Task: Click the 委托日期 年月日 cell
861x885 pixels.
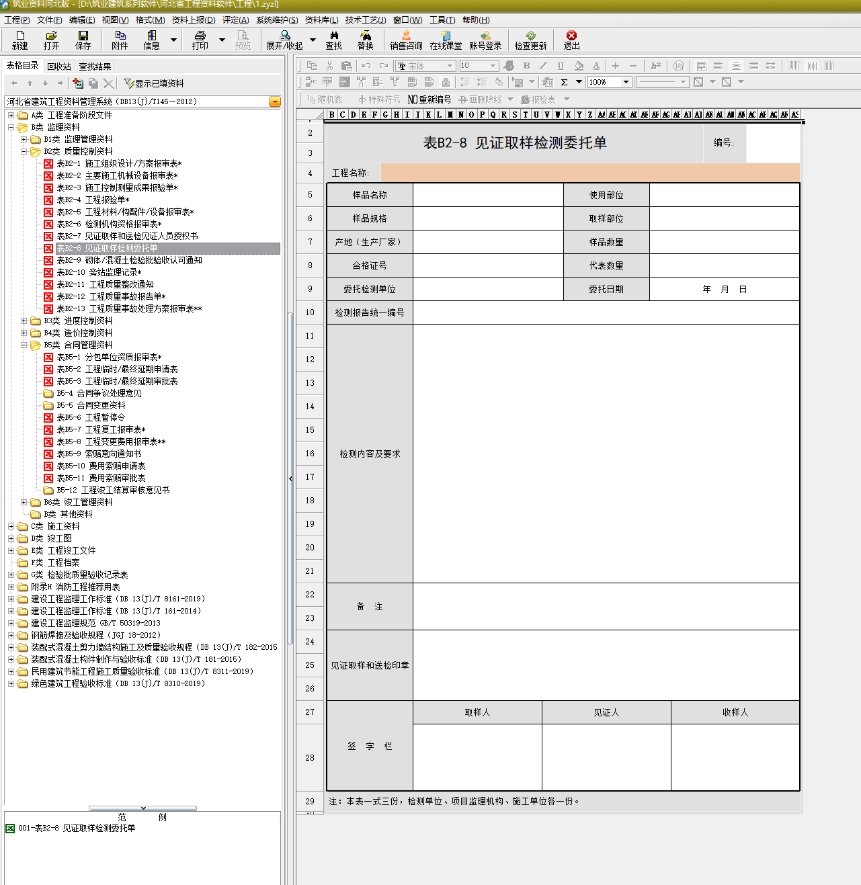Action: 725,289
